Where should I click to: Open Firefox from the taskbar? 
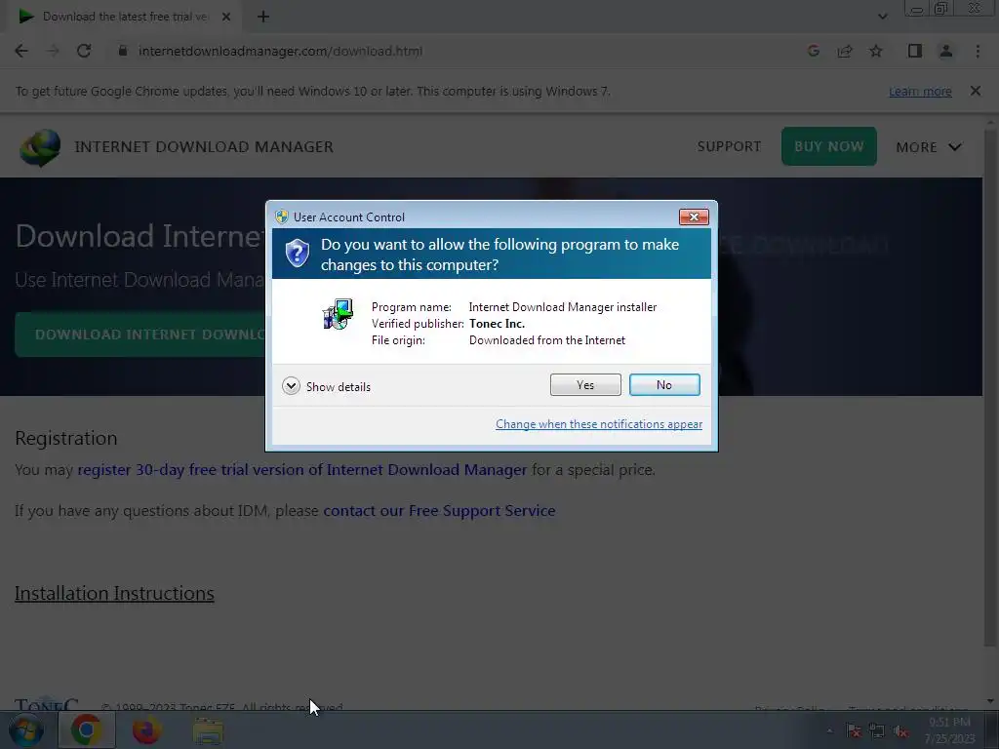click(x=146, y=729)
